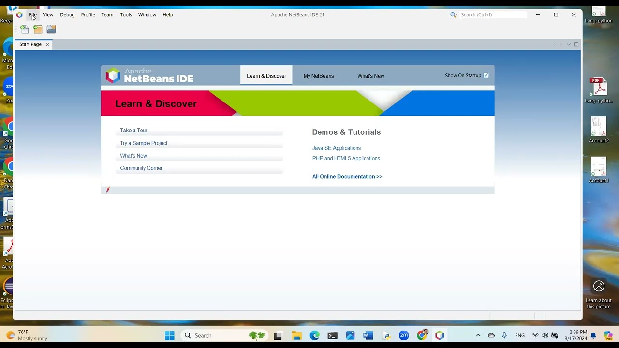
Task: Open the liang-python PDF desktop icon
Action: pyautogui.click(x=599, y=90)
